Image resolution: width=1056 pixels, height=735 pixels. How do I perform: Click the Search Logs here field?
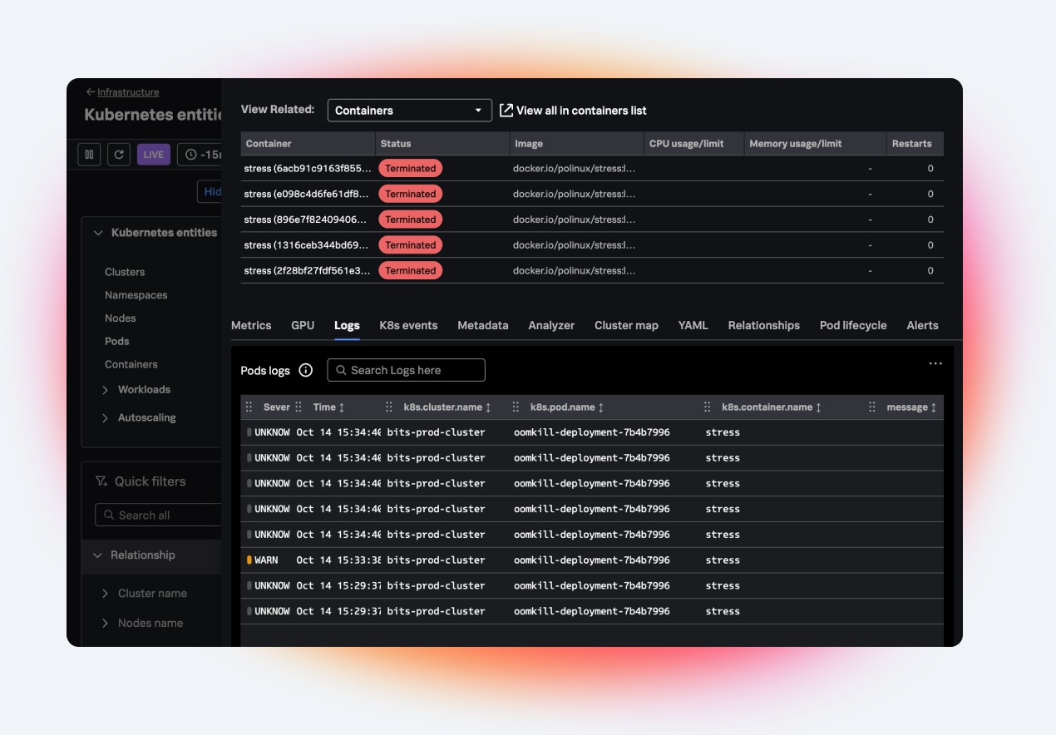406,370
